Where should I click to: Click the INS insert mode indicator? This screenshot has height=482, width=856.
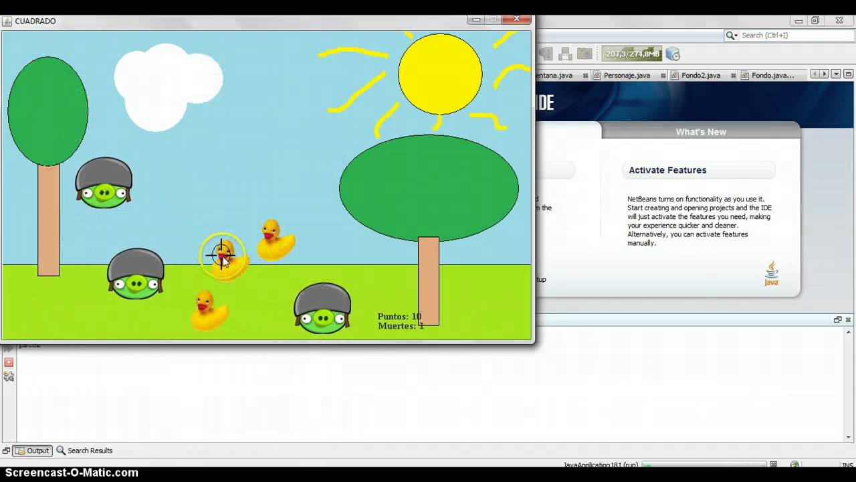click(847, 465)
